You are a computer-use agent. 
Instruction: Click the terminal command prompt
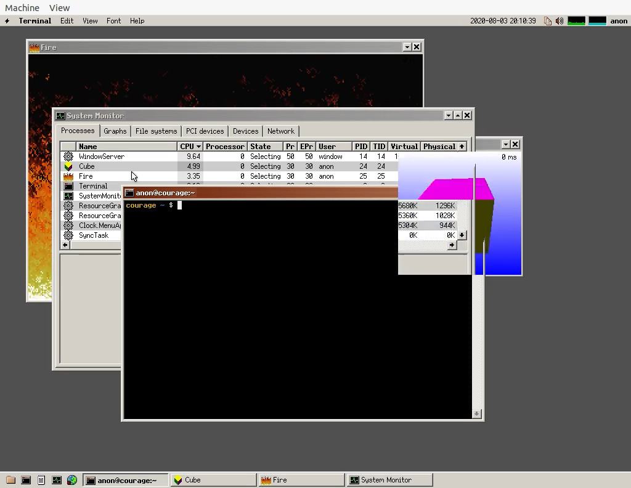pos(153,205)
